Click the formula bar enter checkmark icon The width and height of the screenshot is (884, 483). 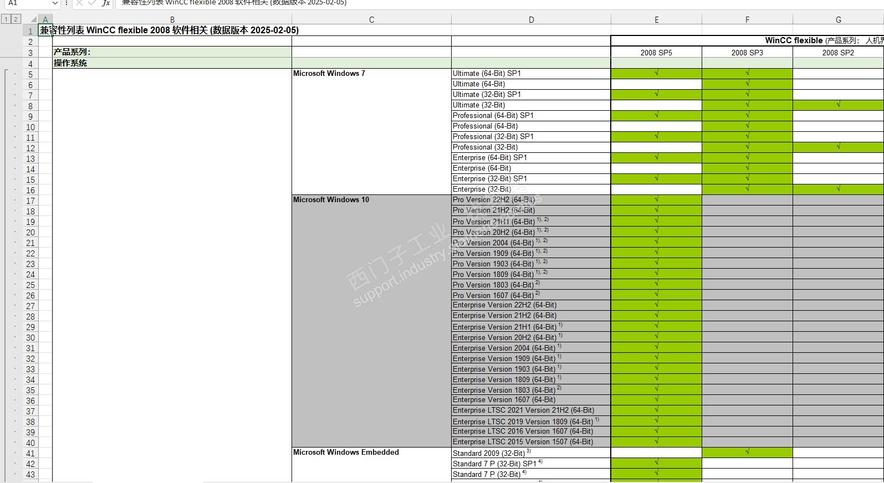pyautogui.click(x=92, y=3)
